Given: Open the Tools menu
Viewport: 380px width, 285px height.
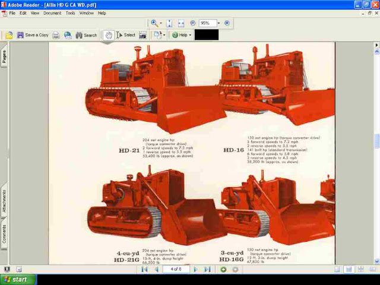Looking at the screenshot, I should coord(70,13).
